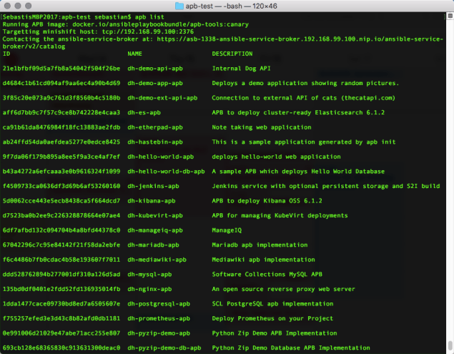Click 'dh-kibana-apb' in the NAME column
The image size is (454, 354).
click(x=152, y=201)
